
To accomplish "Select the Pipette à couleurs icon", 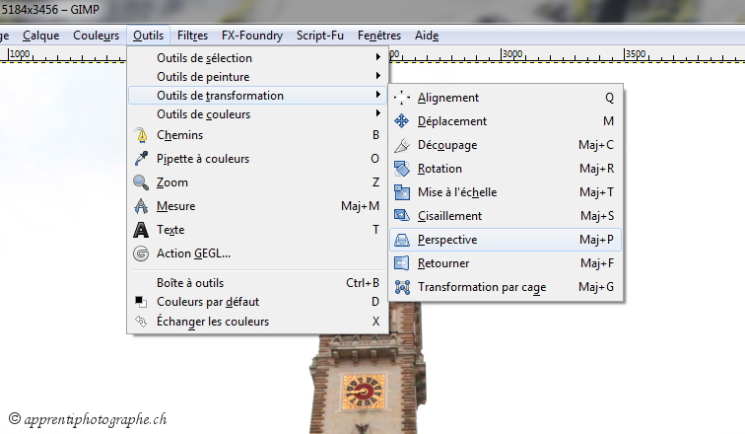I will coord(141,159).
